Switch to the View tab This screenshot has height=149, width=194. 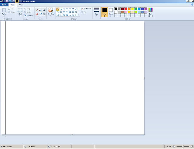pos(21,5)
